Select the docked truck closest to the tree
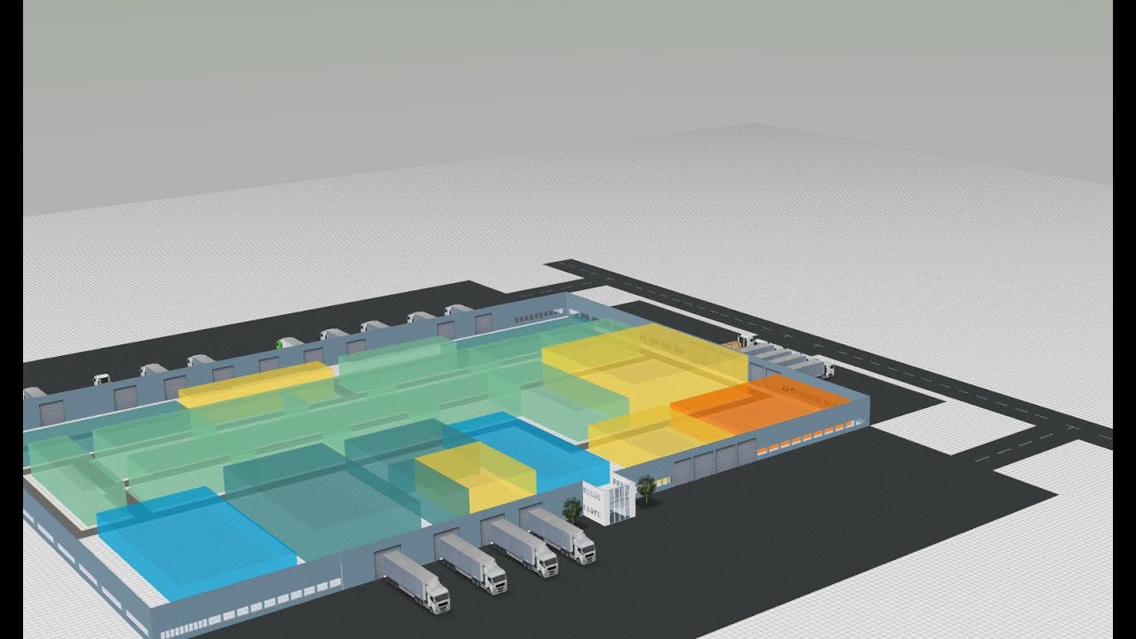 (562, 534)
